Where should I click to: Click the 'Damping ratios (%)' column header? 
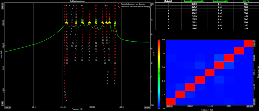pyautogui.click(x=220, y=1)
